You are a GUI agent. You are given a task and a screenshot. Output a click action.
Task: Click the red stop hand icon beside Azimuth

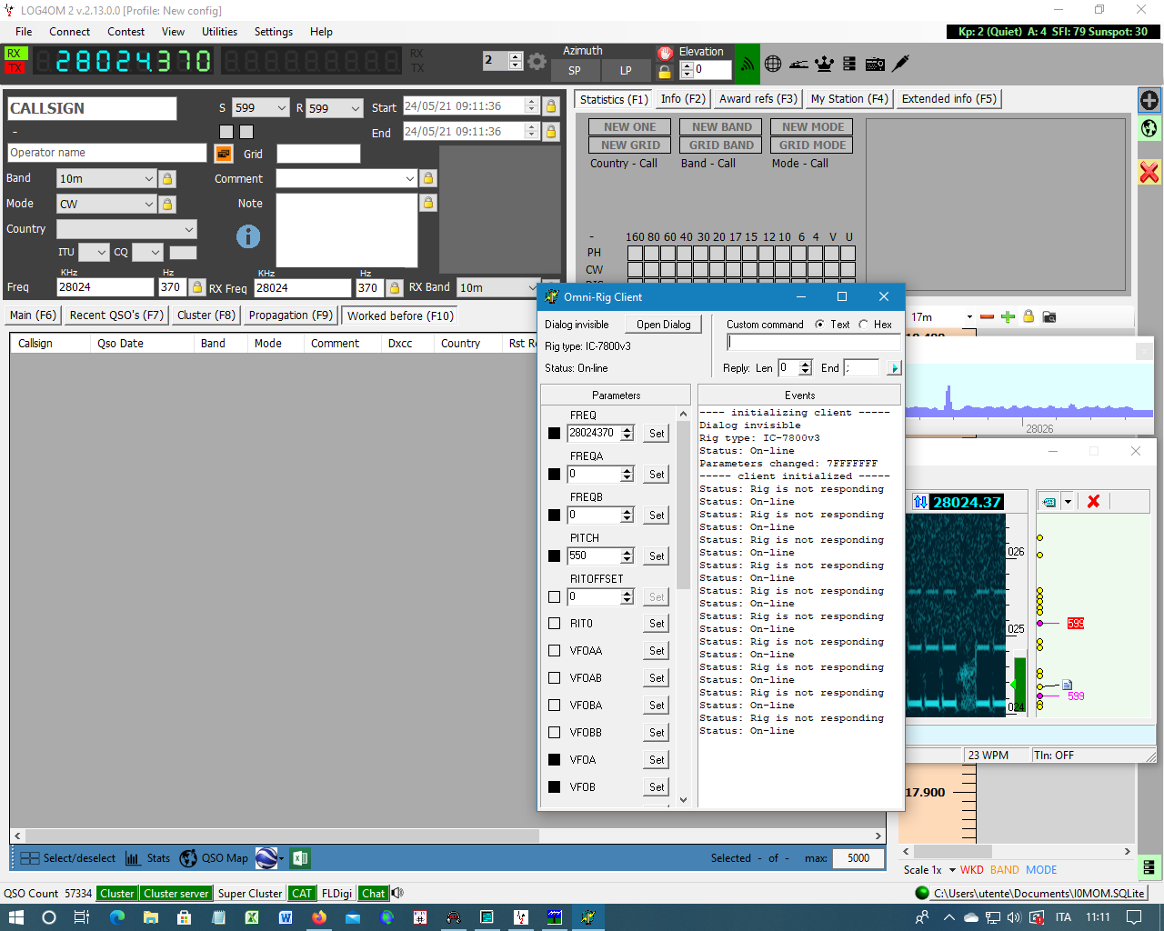coord(665,53)
